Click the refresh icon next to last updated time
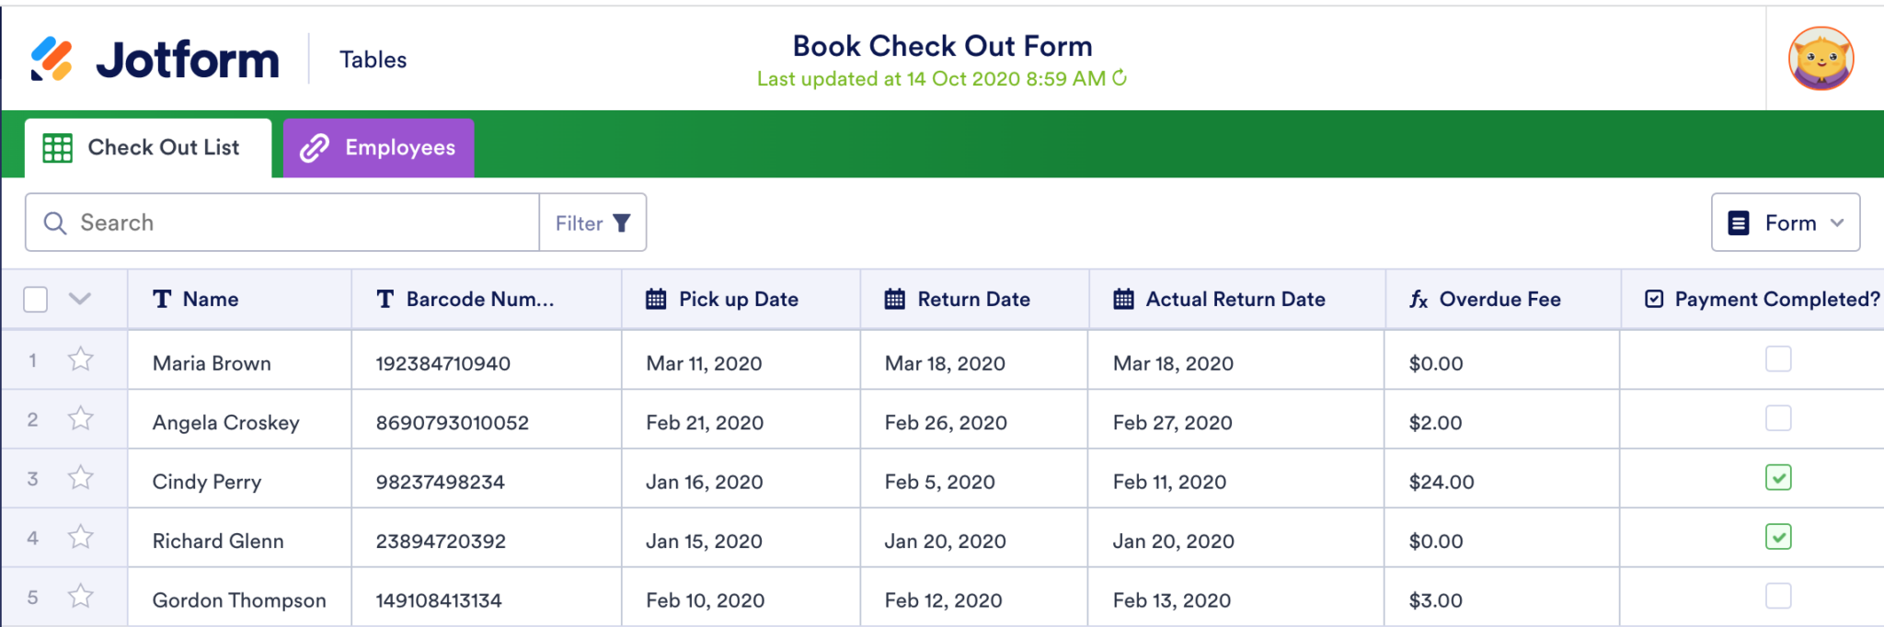Image resolution: width=1884 pixels, height=627 pixels. [1120, 79]
